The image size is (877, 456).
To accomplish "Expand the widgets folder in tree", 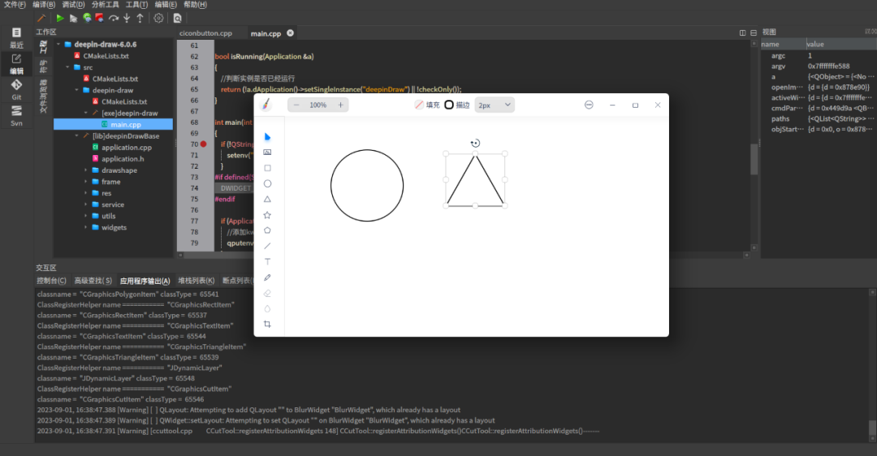I will point(86,227).
